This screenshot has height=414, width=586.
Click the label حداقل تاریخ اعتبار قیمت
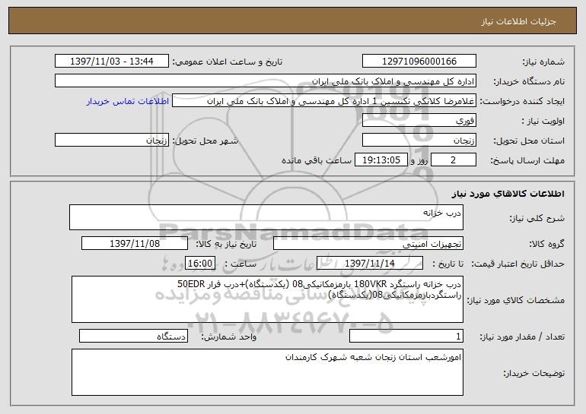[x=518, y=264]
